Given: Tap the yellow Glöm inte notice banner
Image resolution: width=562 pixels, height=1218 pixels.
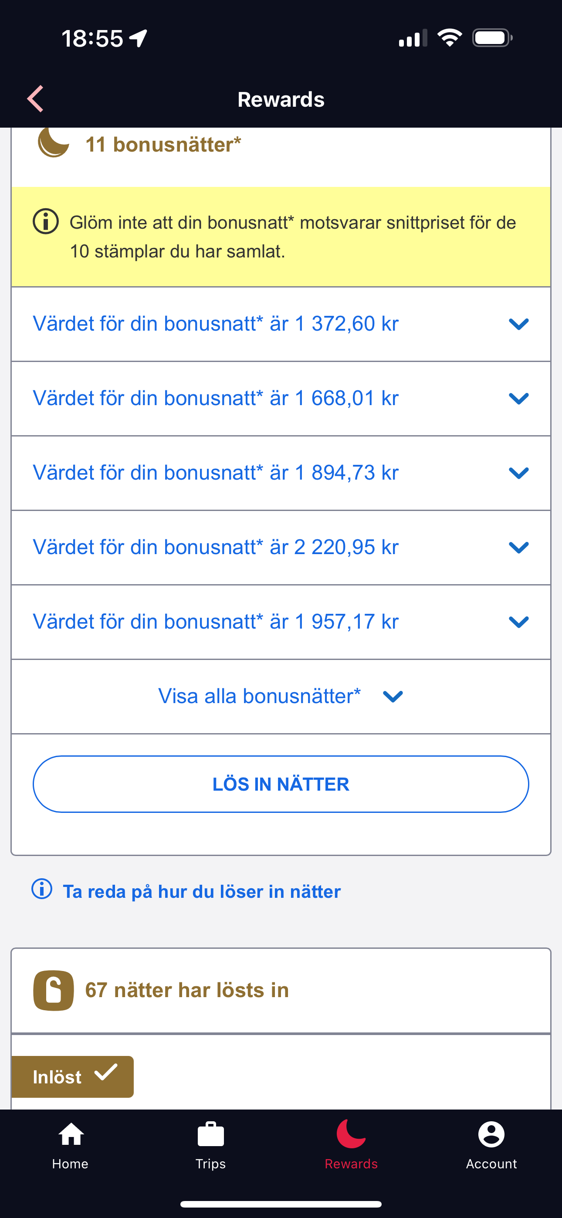Looking at the screenshot, I should click(x=292, y=237).
